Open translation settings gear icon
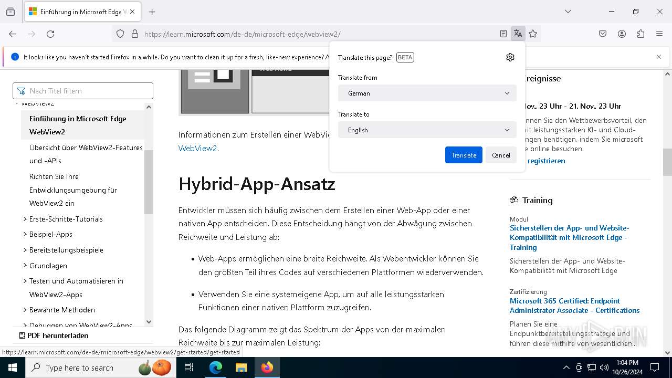The image size is (672, 378). pos(510,57)
